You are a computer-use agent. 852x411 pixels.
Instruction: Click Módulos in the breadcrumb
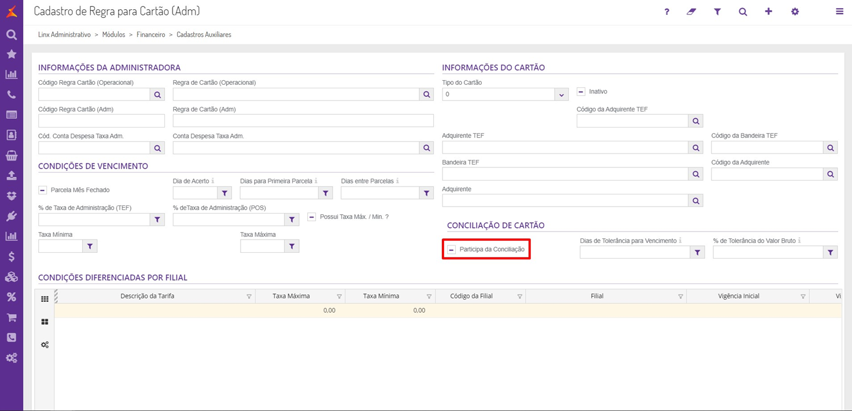point(113,35)
